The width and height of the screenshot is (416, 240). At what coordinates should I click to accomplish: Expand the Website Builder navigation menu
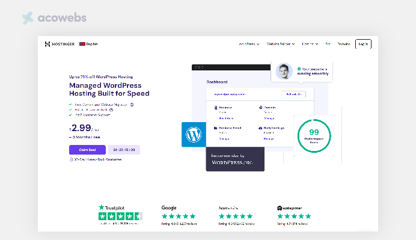coord(281,44)
